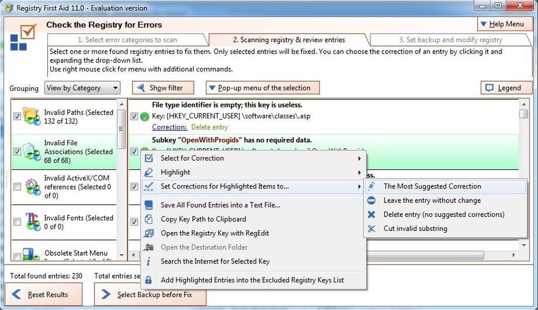Click the Copy Key Path clipboard icon
Image resolution: width=538 pixels, height=310 pixels.
[x=149, y=219]
